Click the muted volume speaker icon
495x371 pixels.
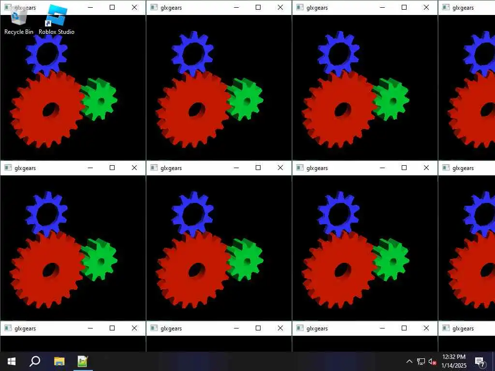click(432, 361)
